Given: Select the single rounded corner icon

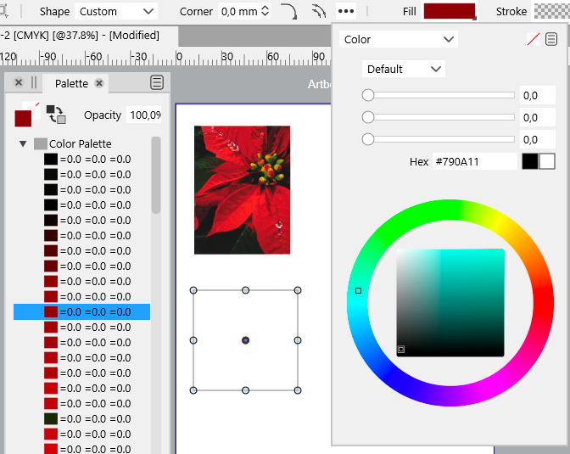Looking at the screenshot, I should [x=289, y=12].
